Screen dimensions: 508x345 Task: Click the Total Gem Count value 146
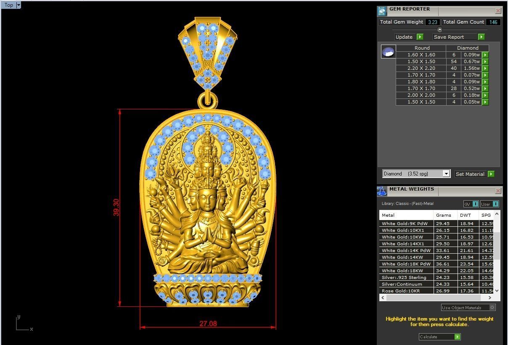[x=493, y=22]
